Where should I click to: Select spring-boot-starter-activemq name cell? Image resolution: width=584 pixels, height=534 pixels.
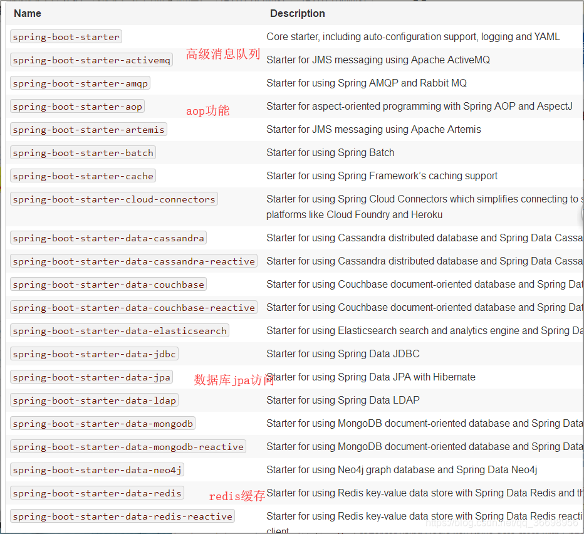(91, 60)
